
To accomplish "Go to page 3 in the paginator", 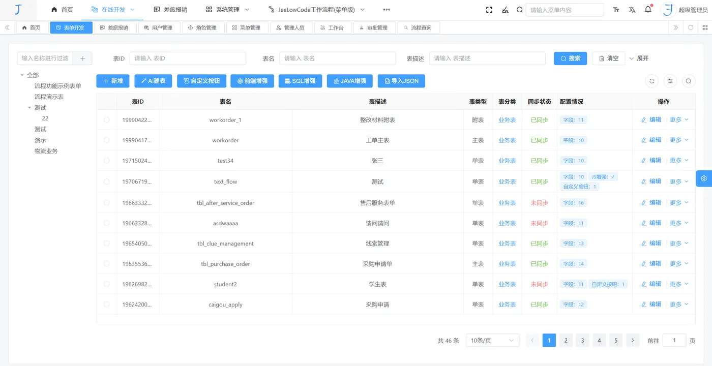I will click(582, 340).
